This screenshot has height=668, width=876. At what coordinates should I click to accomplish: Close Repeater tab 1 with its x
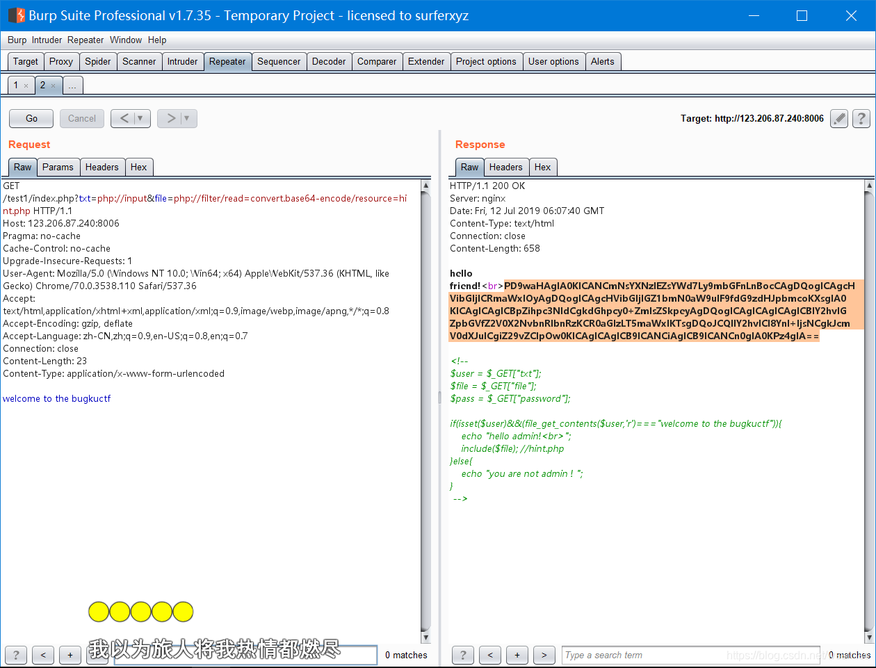[26, 85]
